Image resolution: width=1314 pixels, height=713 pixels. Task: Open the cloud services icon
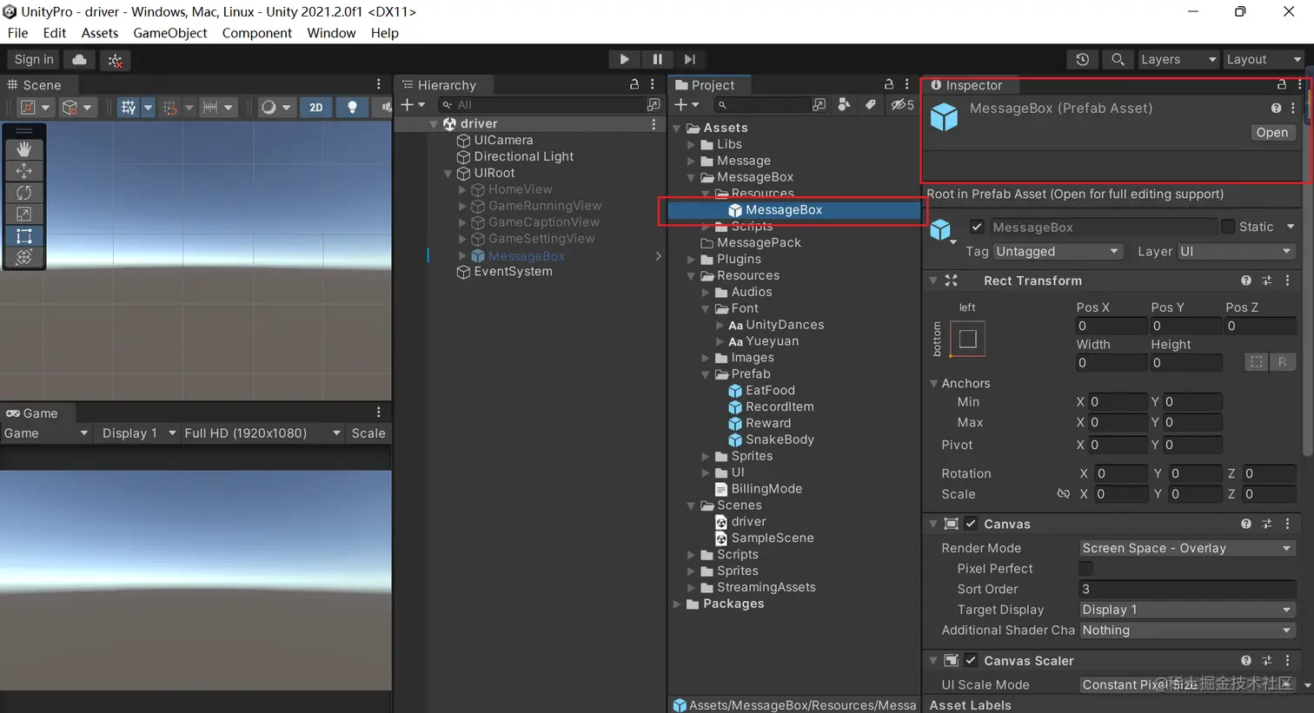pyautogui.click(x=79, y=59)
